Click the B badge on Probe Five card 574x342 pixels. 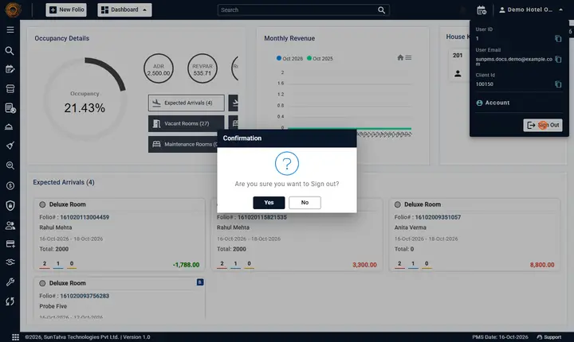tap(200, 282)
